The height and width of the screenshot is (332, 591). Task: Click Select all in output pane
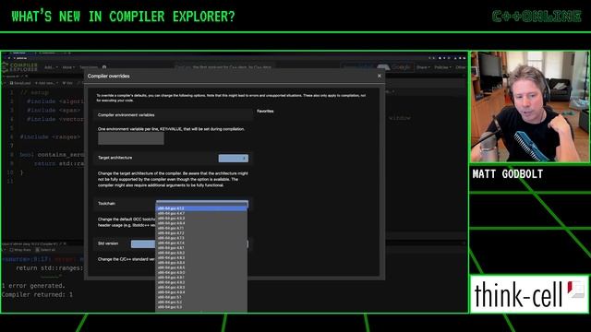pyautogui.click(x=45, y=250)
